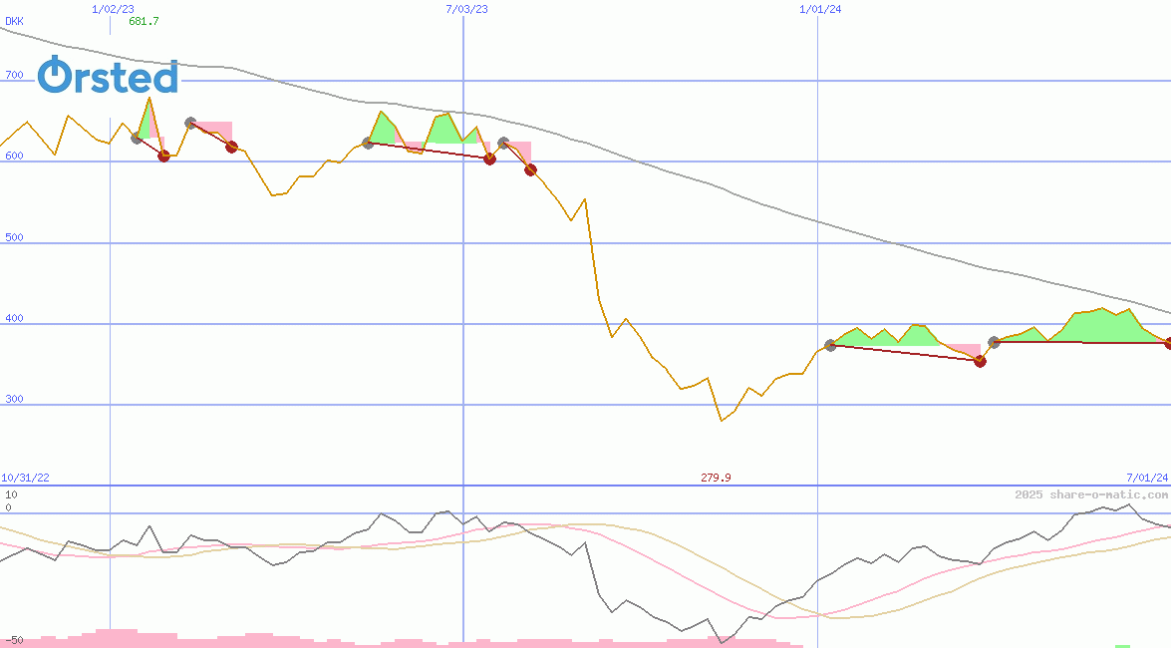The image size is (1171, 648).
Task: Click the 279.9 low price label
Action: pyautogui.click(x=716, y=479)
